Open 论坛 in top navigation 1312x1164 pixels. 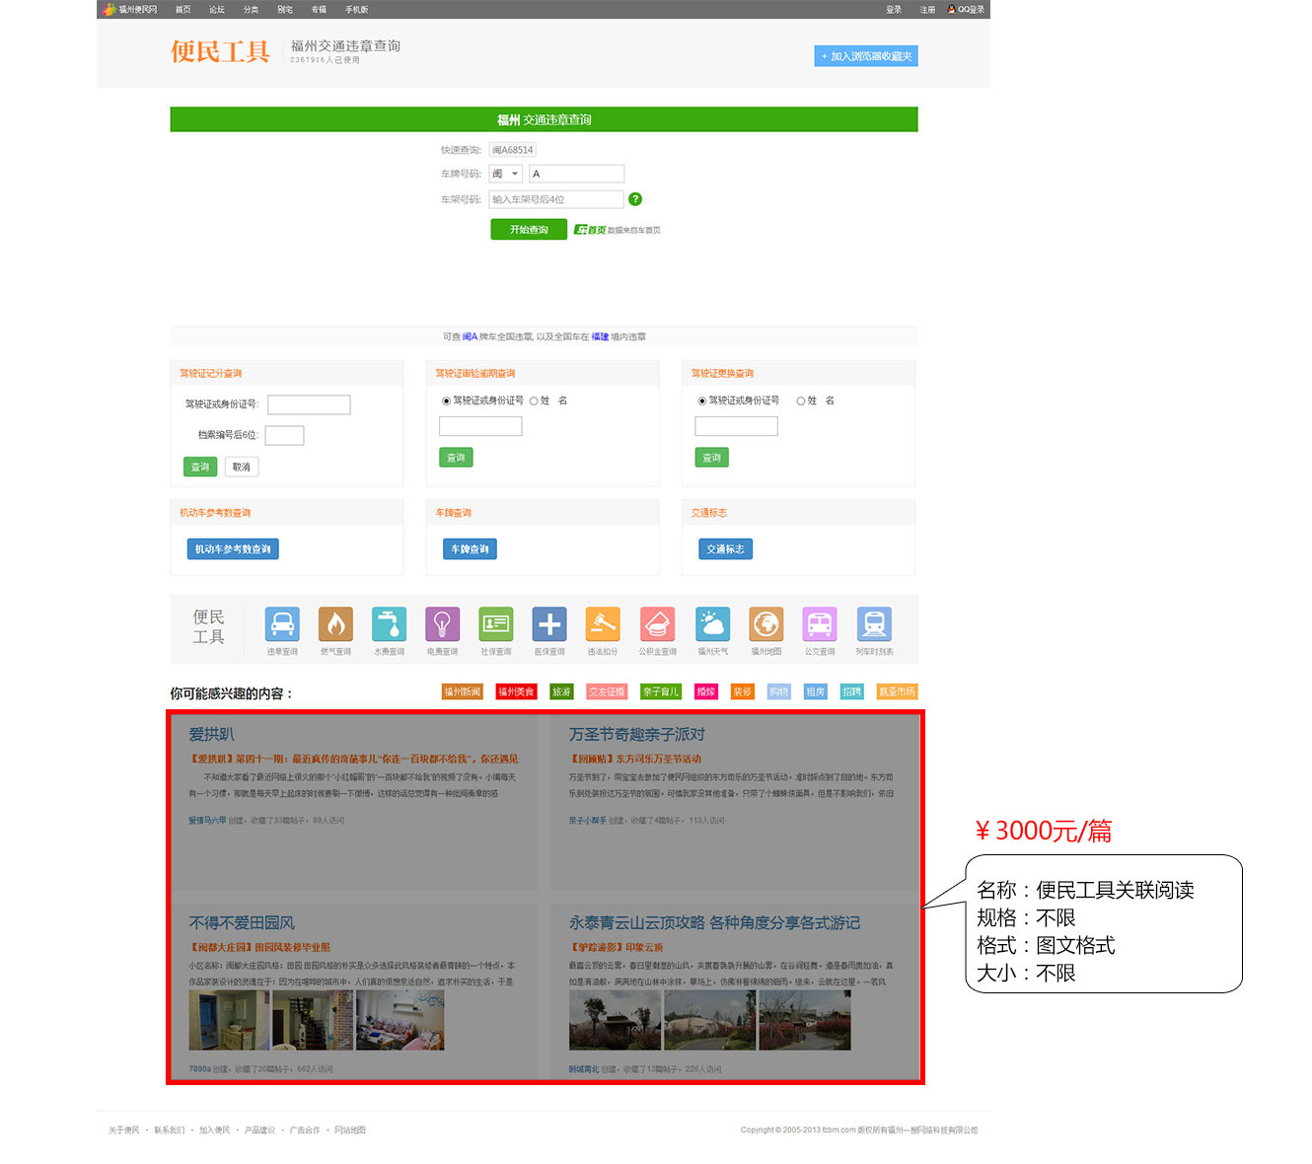[217, 9]
